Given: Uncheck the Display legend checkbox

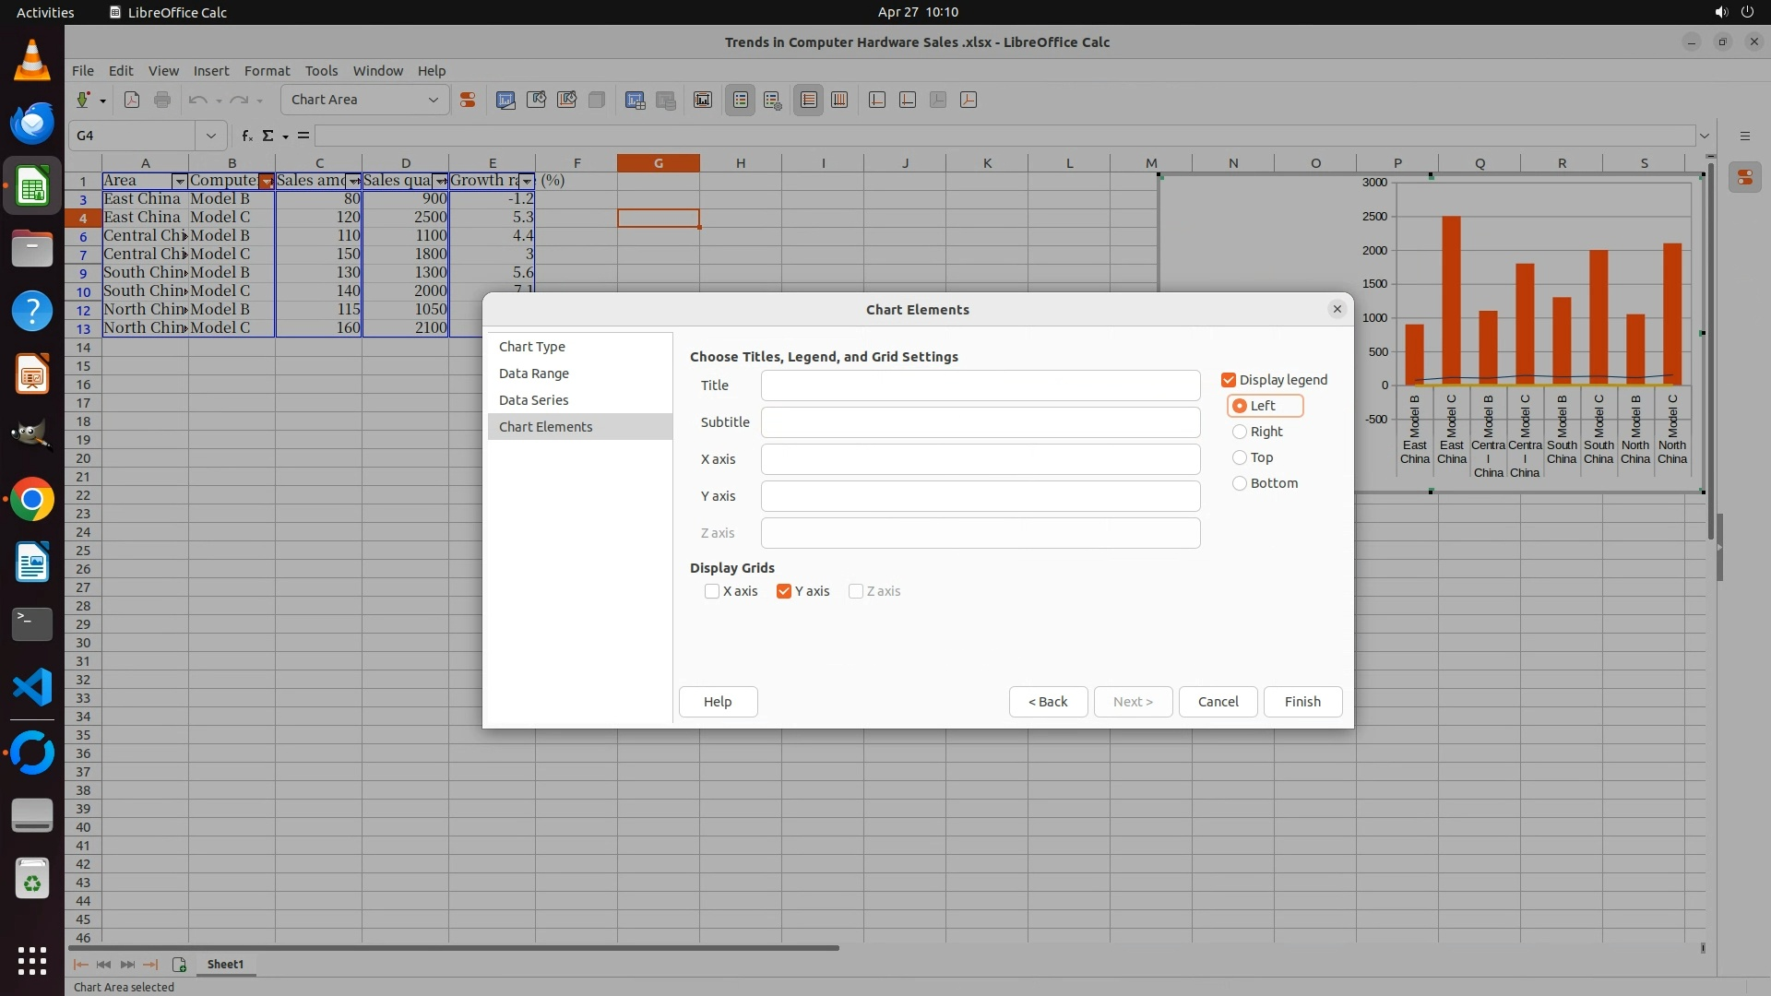Looking at the screenshot, I should coord(1229,380).
